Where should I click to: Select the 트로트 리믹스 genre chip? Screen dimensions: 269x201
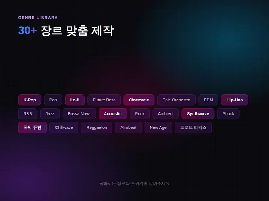pyautogui.click(x=193, y=128)
